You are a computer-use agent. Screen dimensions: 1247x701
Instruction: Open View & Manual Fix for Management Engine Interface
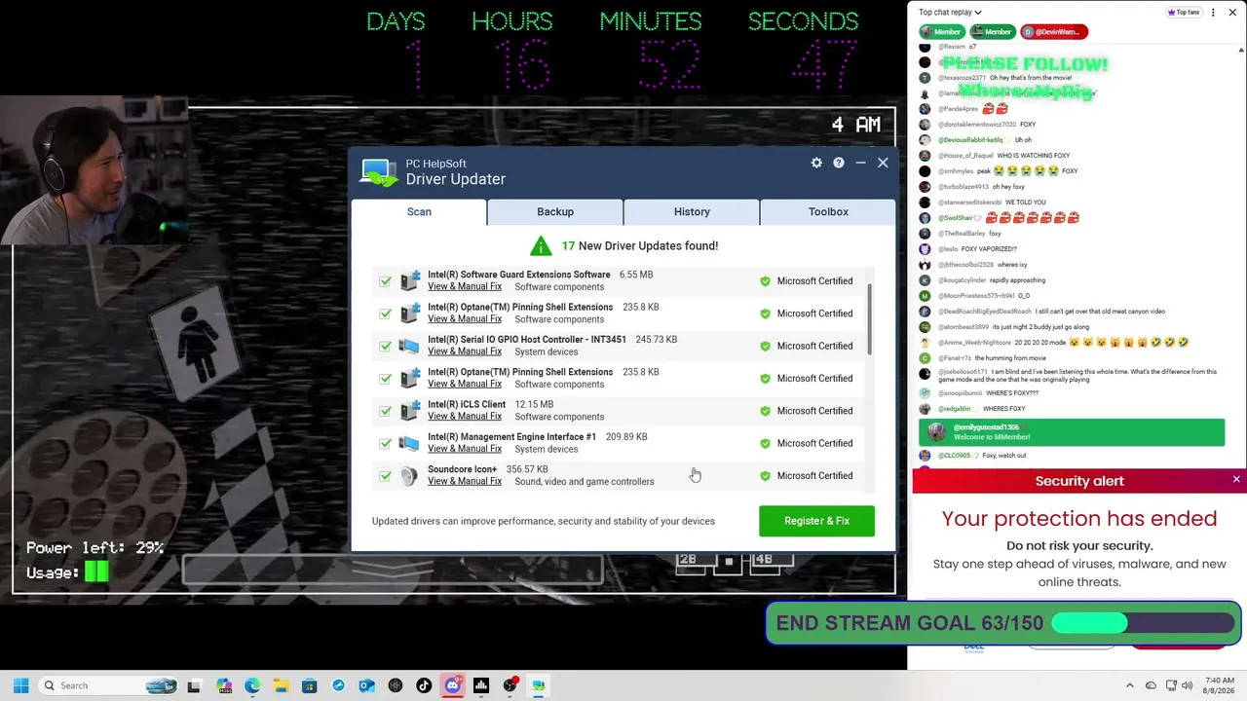click(465, 449)
